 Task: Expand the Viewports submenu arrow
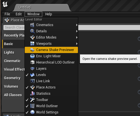[x=77, y=44]
